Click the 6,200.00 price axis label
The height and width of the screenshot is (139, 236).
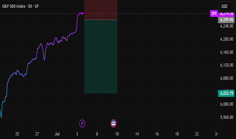227,39
